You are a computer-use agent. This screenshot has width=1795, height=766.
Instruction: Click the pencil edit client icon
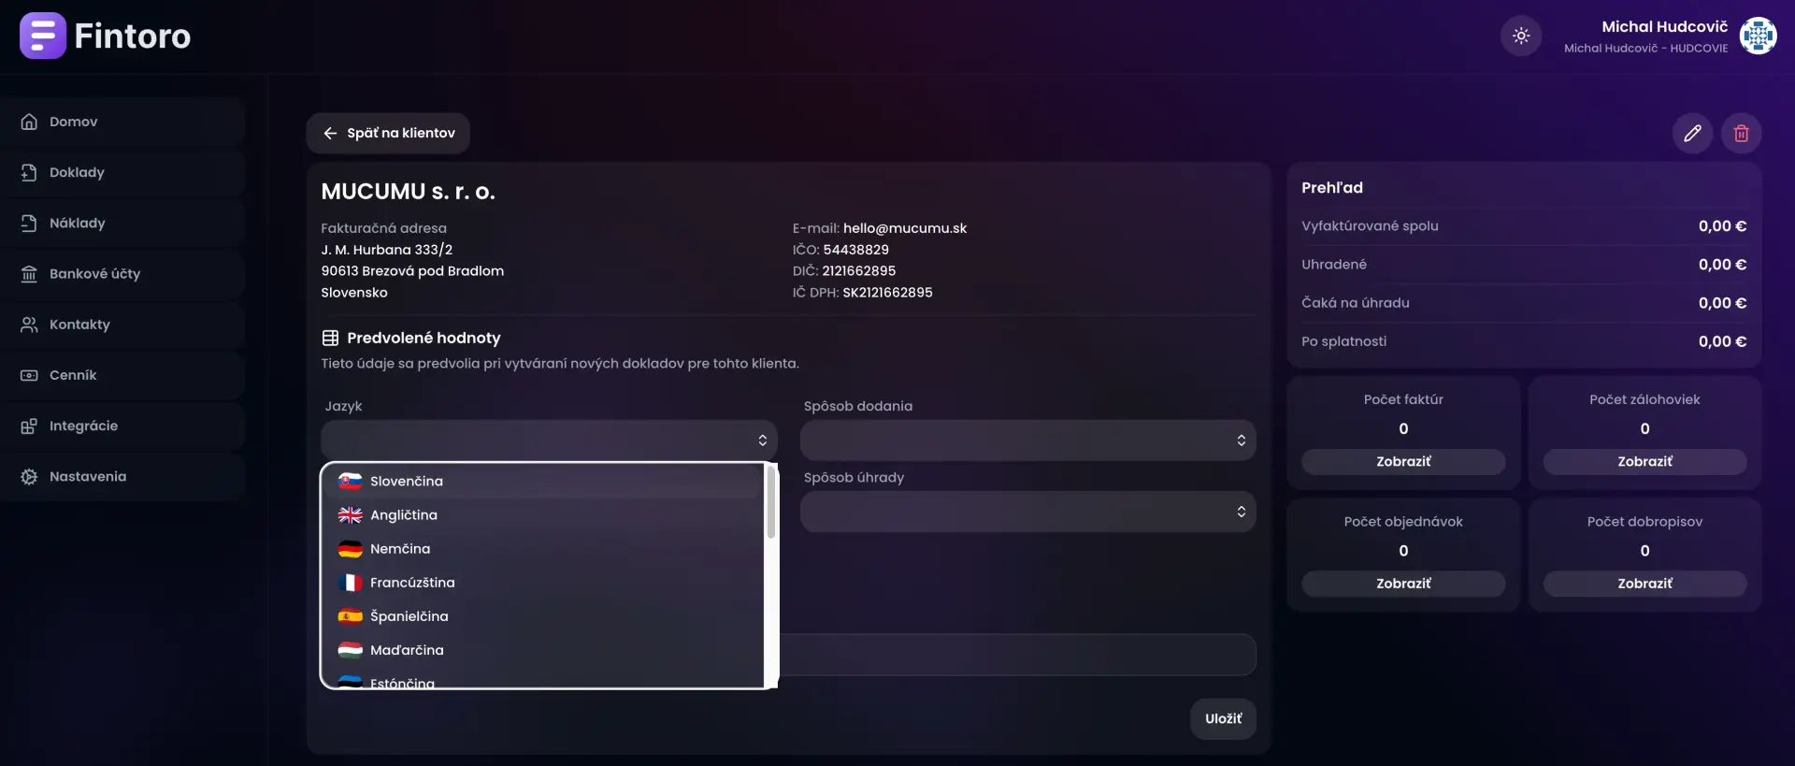pos(1691,134)
